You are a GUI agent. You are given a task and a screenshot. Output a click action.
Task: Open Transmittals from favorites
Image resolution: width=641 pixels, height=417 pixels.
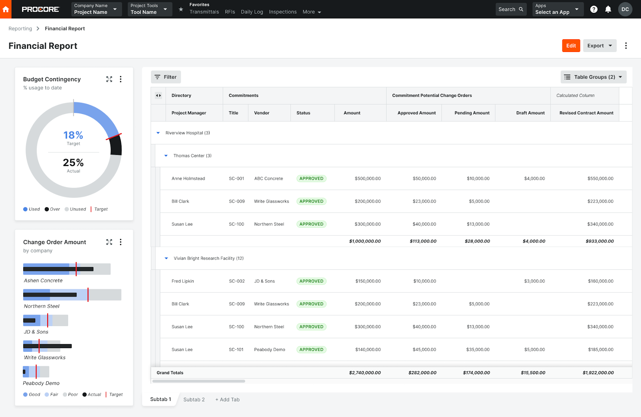(204, 12)
